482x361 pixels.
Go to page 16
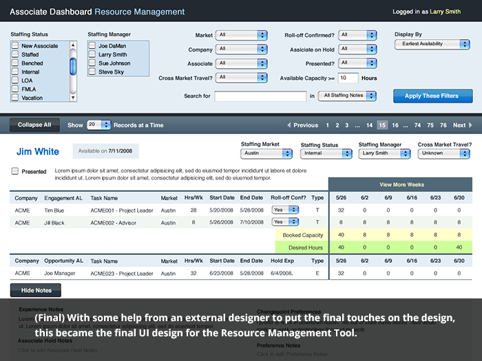[x=395, y=125]
